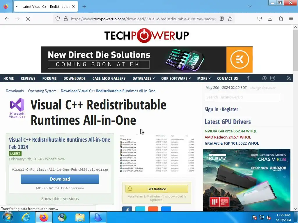Open the file list screenshot thumbnail
The height and width of the screenshot is (223, 298).
coord(157,153)
